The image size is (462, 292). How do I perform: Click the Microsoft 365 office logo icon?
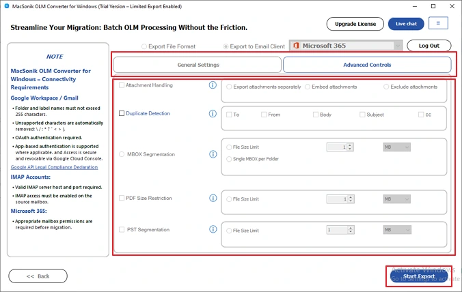[x=296, y=46]
